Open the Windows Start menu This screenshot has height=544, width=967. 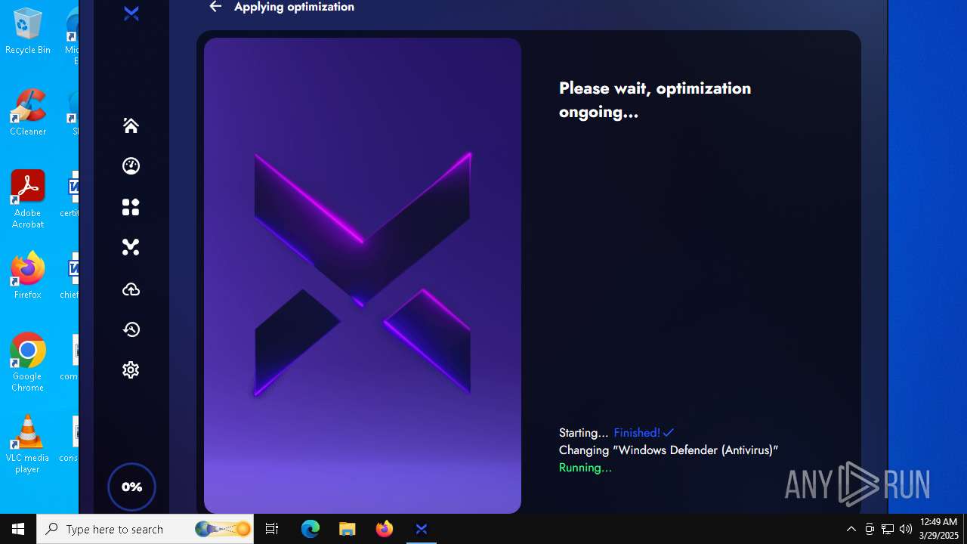coord(18,529)
